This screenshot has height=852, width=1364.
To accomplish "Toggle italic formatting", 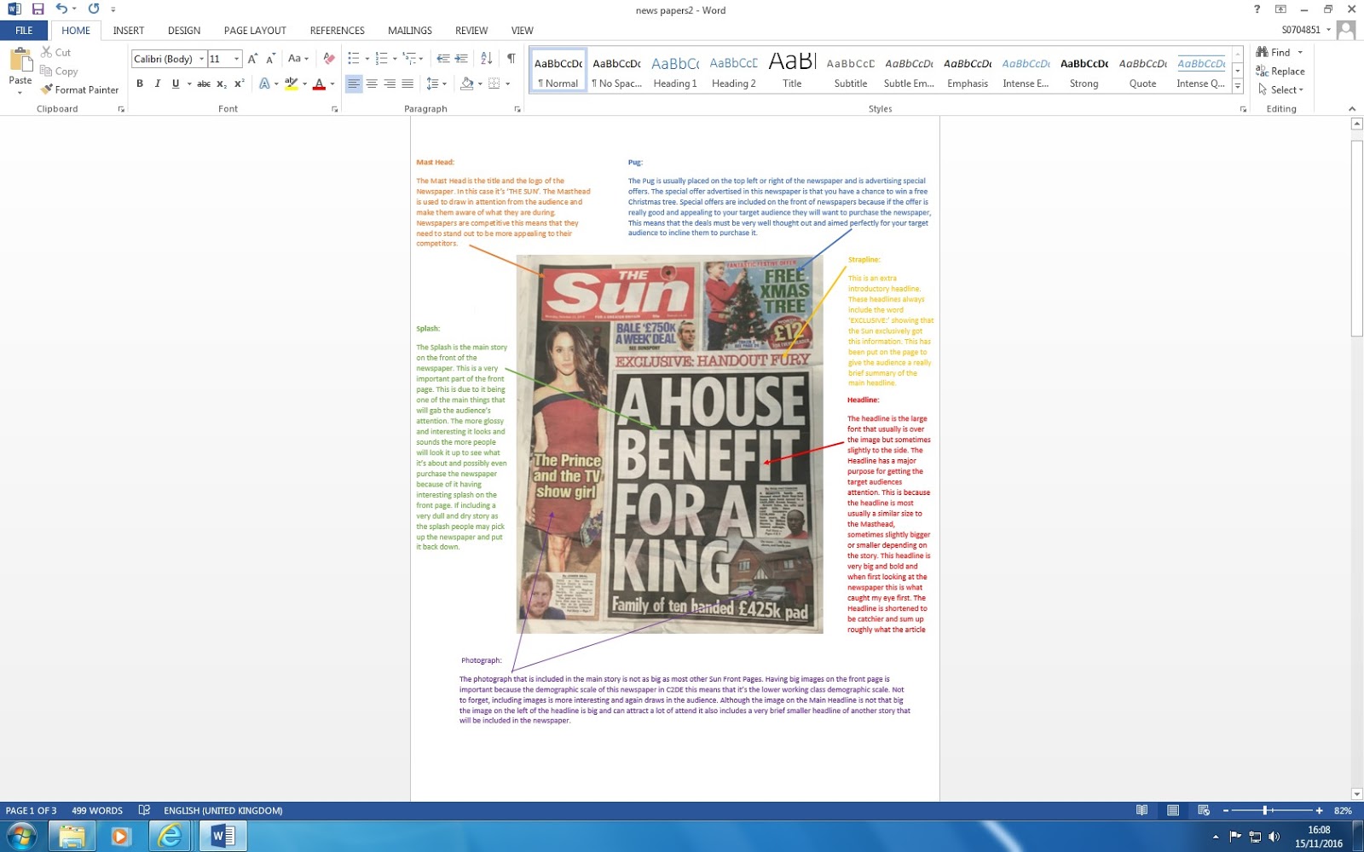I will pos(157,83).
